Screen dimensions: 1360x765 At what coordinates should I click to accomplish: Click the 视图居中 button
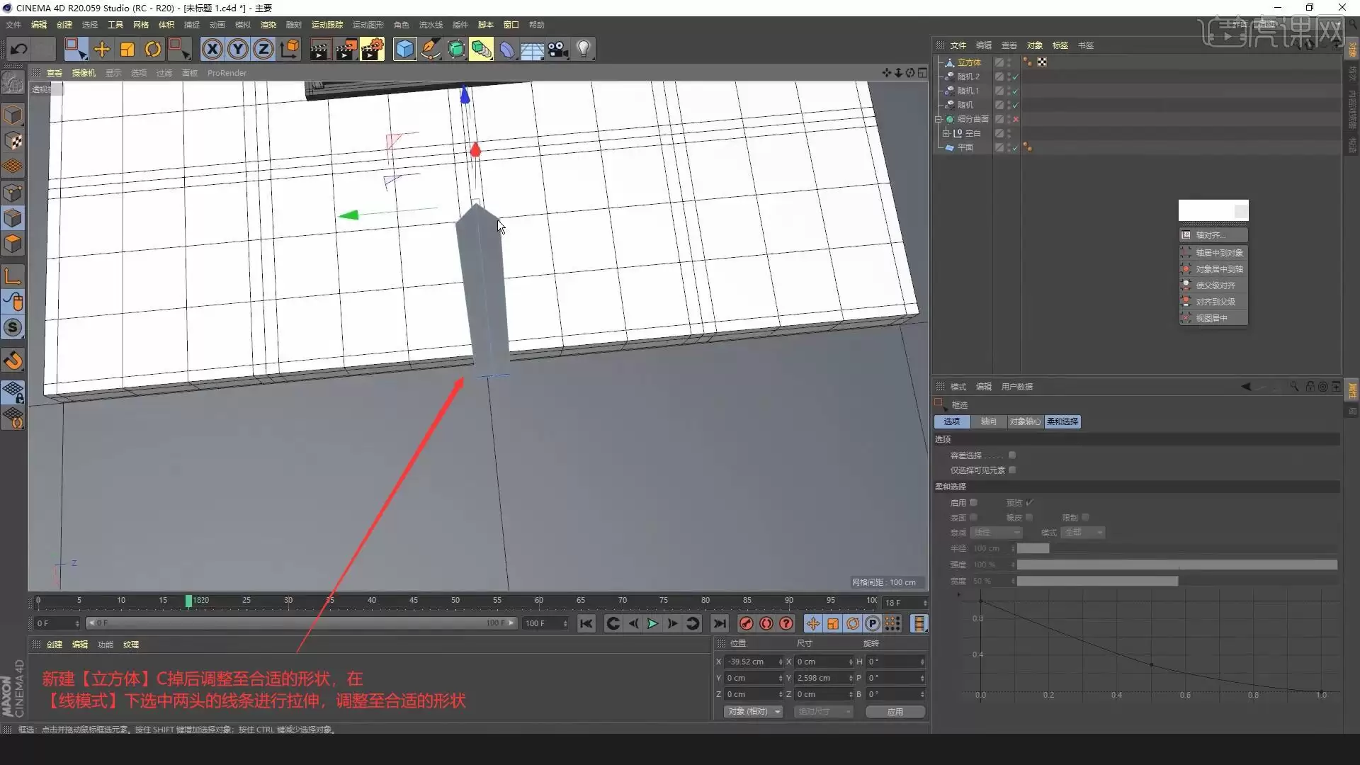[x=1213, y=318]
